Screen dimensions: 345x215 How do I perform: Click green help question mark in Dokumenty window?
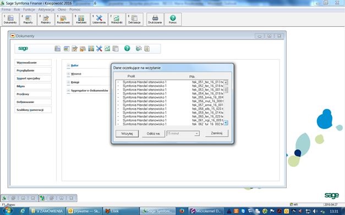[127, 48]
